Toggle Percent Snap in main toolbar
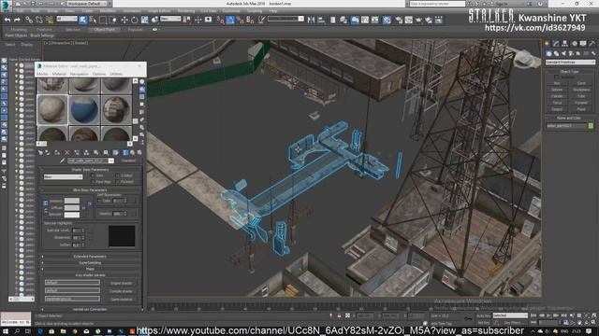 click(x=241, y=20)
